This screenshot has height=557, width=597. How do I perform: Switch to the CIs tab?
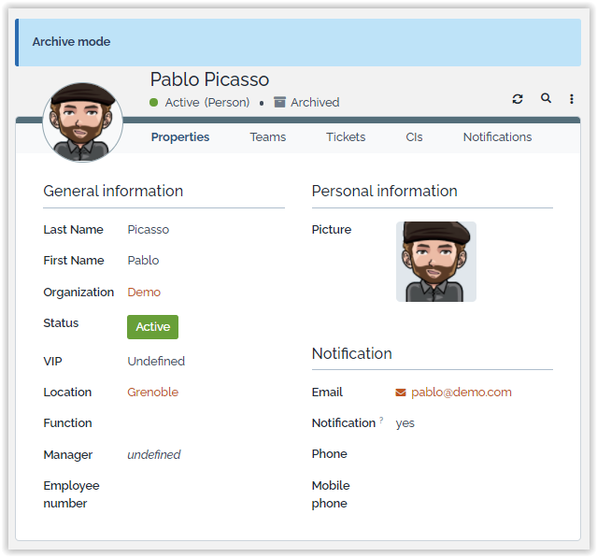[x=414, y=136]
